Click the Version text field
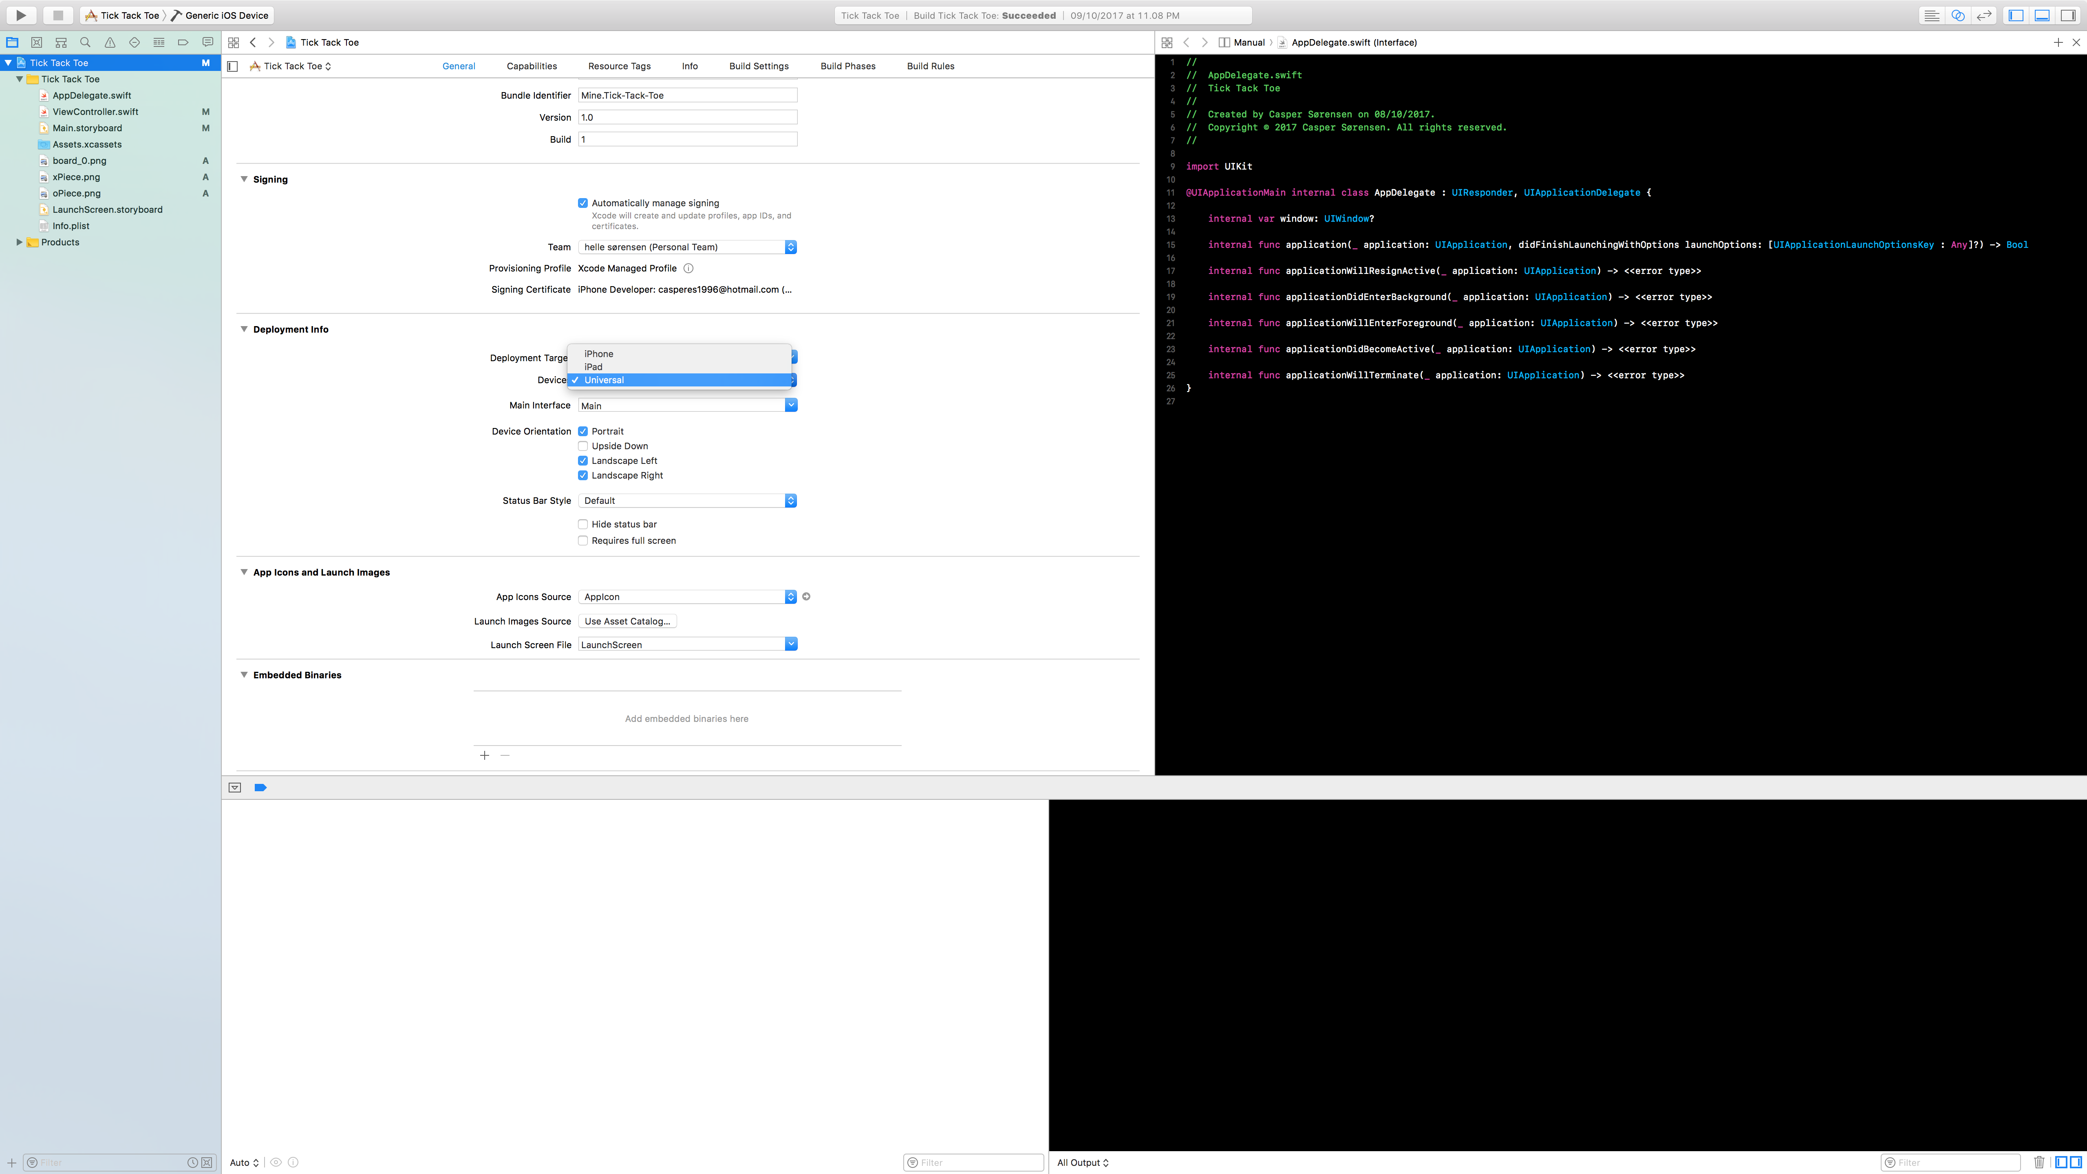 [x=688, y=117]
